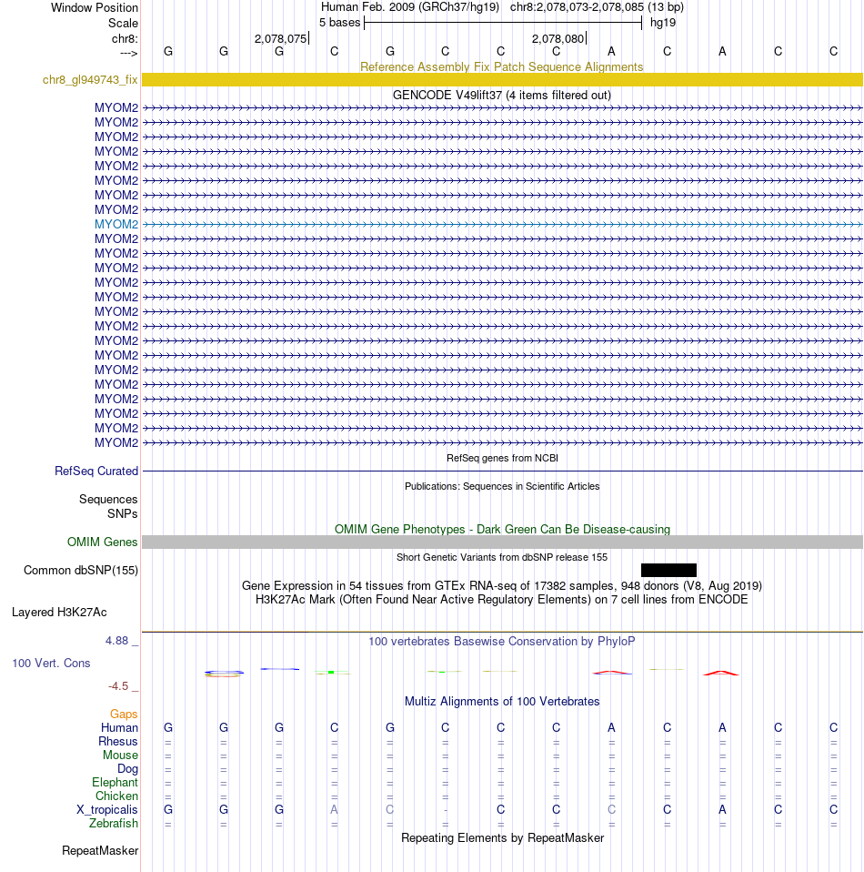Click the yellow fix patch alignment bar
The image size is (864, 872).
(x=502, y=79)
